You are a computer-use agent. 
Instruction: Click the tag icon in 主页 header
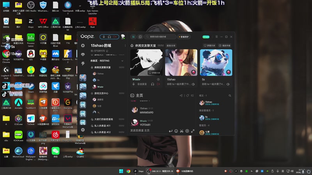[x=188, y=96]
